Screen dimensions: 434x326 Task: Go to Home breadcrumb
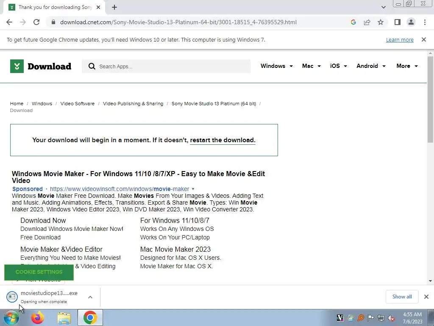coord(17,104)
